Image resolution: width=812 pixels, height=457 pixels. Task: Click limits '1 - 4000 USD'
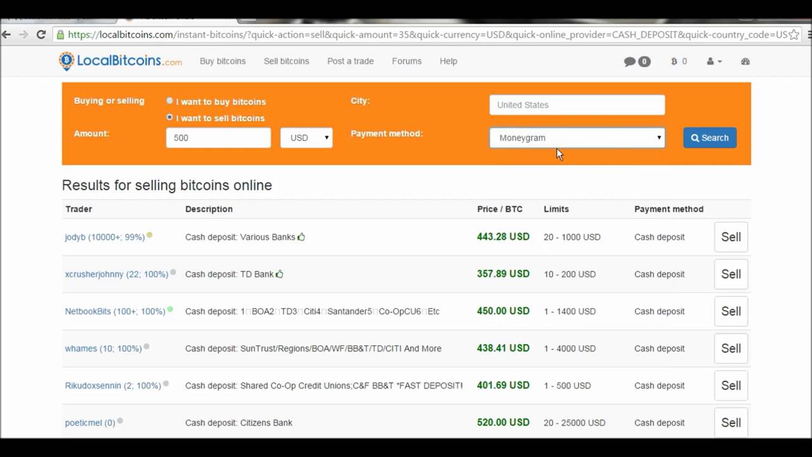click(x=570, y=348)
